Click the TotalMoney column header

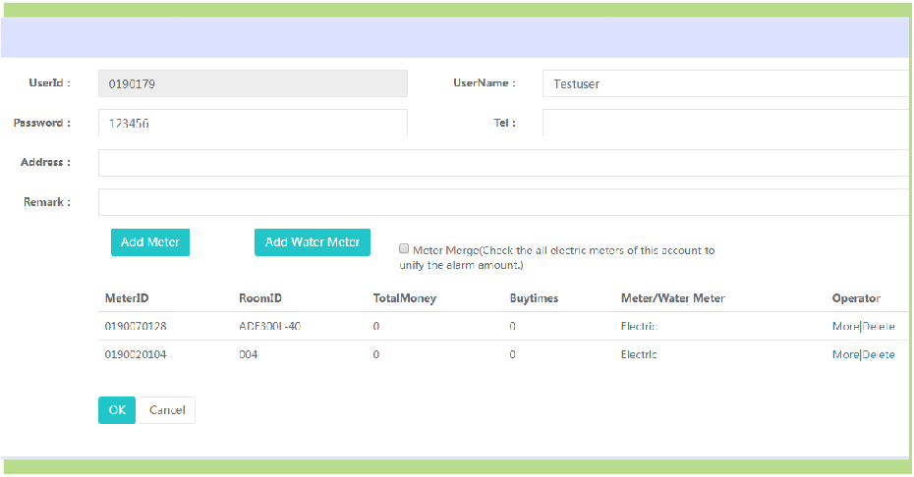(404, 298)
